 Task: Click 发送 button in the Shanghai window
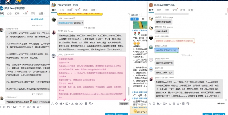[x=120, y=114]
